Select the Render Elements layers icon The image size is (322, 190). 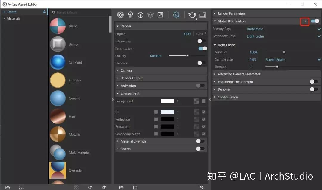click(x=150, y=15)
